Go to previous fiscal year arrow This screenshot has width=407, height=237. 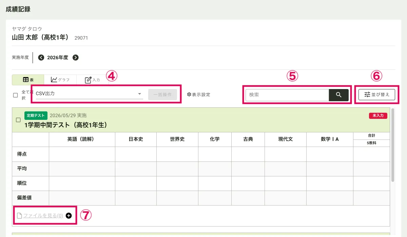pyautogui.click(x=41, y=58)
